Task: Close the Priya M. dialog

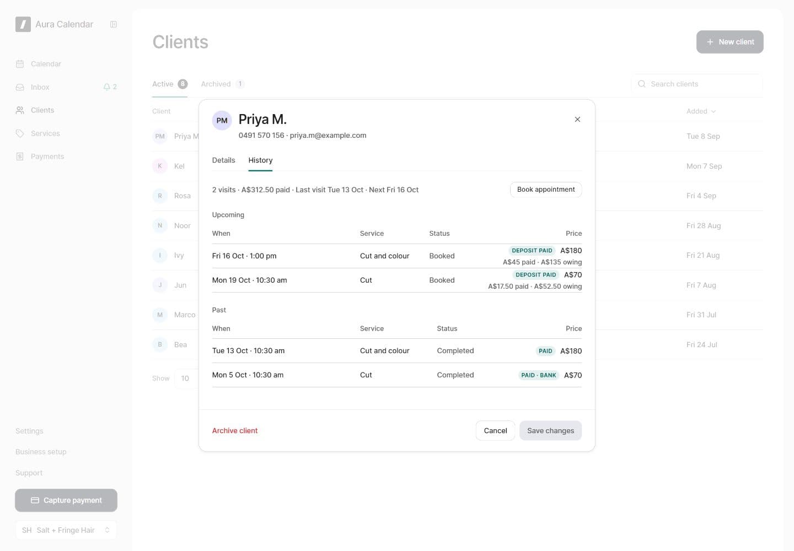Action: pyautogui.click(x=577, y=119)
